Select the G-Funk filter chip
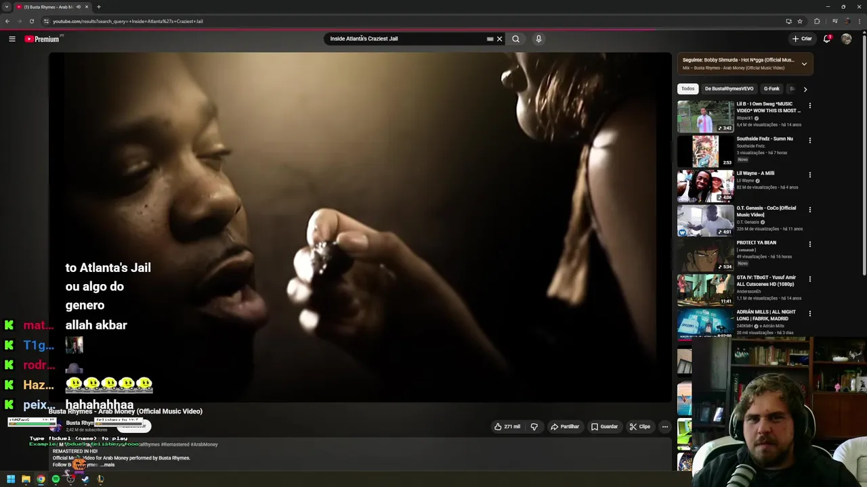The width and height of the screenshot is (867, 487). 771,89
